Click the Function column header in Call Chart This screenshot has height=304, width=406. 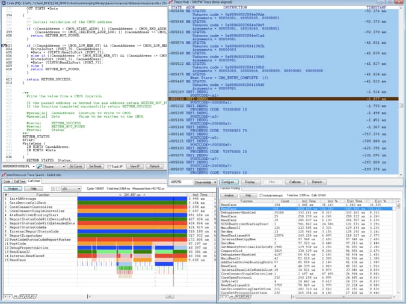coord(43,195)
